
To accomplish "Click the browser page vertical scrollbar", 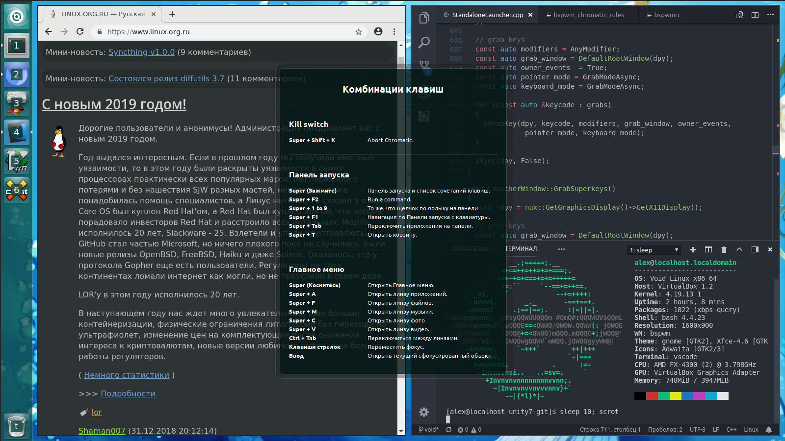I will [x=401, y=238].
